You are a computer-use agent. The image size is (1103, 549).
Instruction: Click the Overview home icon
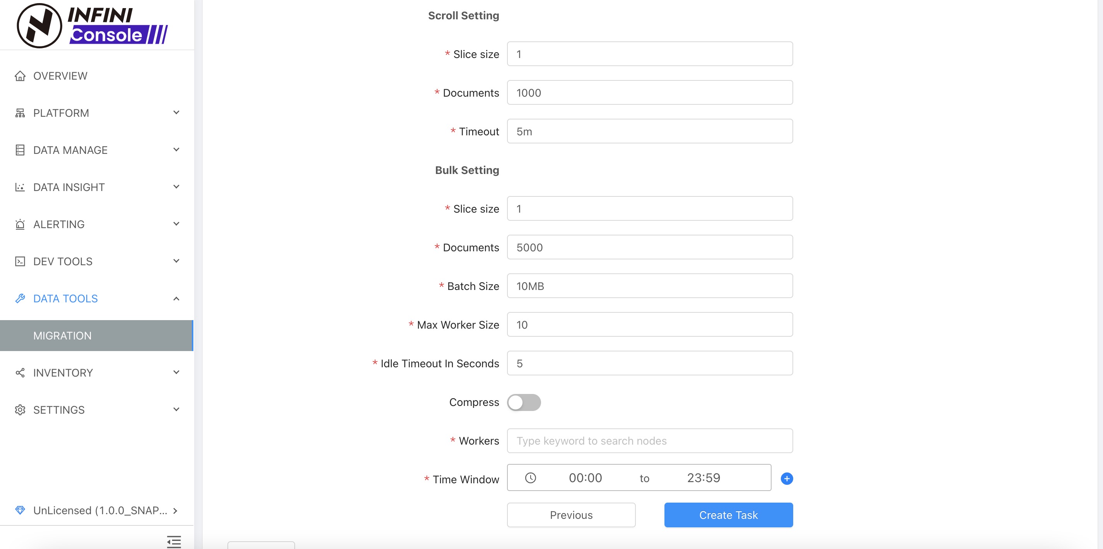point(20,76)
